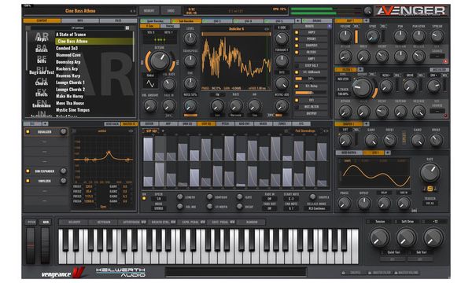Click the Soft Drive macro knob
The height and width of the screenshot is (283, 472).
pyautogui.click(x=406, y=237)
